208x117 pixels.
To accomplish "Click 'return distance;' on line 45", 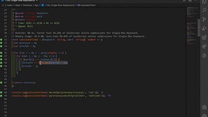I will [x=25, y=83].
